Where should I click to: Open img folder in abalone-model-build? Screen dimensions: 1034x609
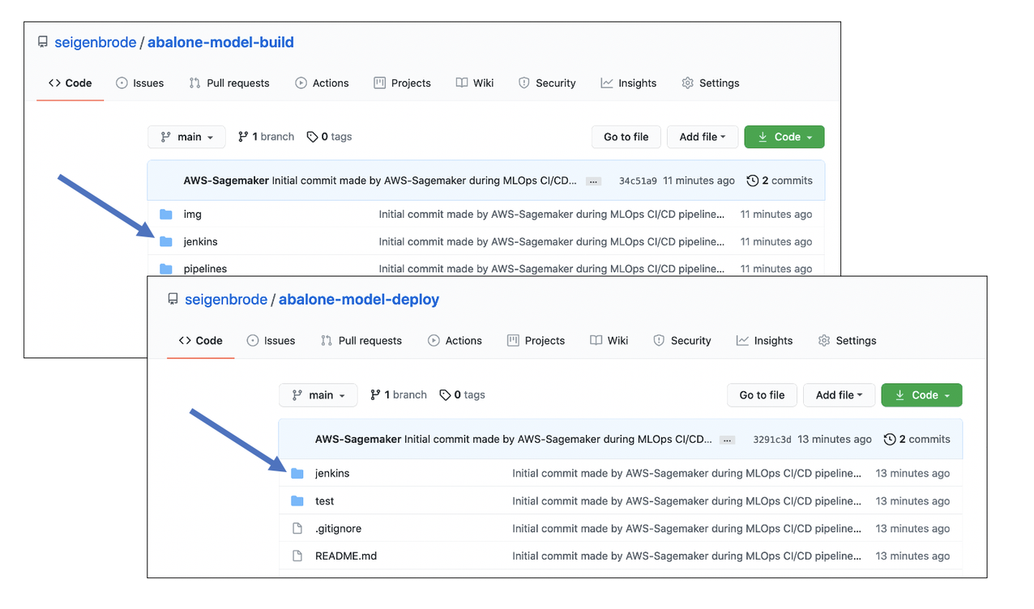point(193,214)
